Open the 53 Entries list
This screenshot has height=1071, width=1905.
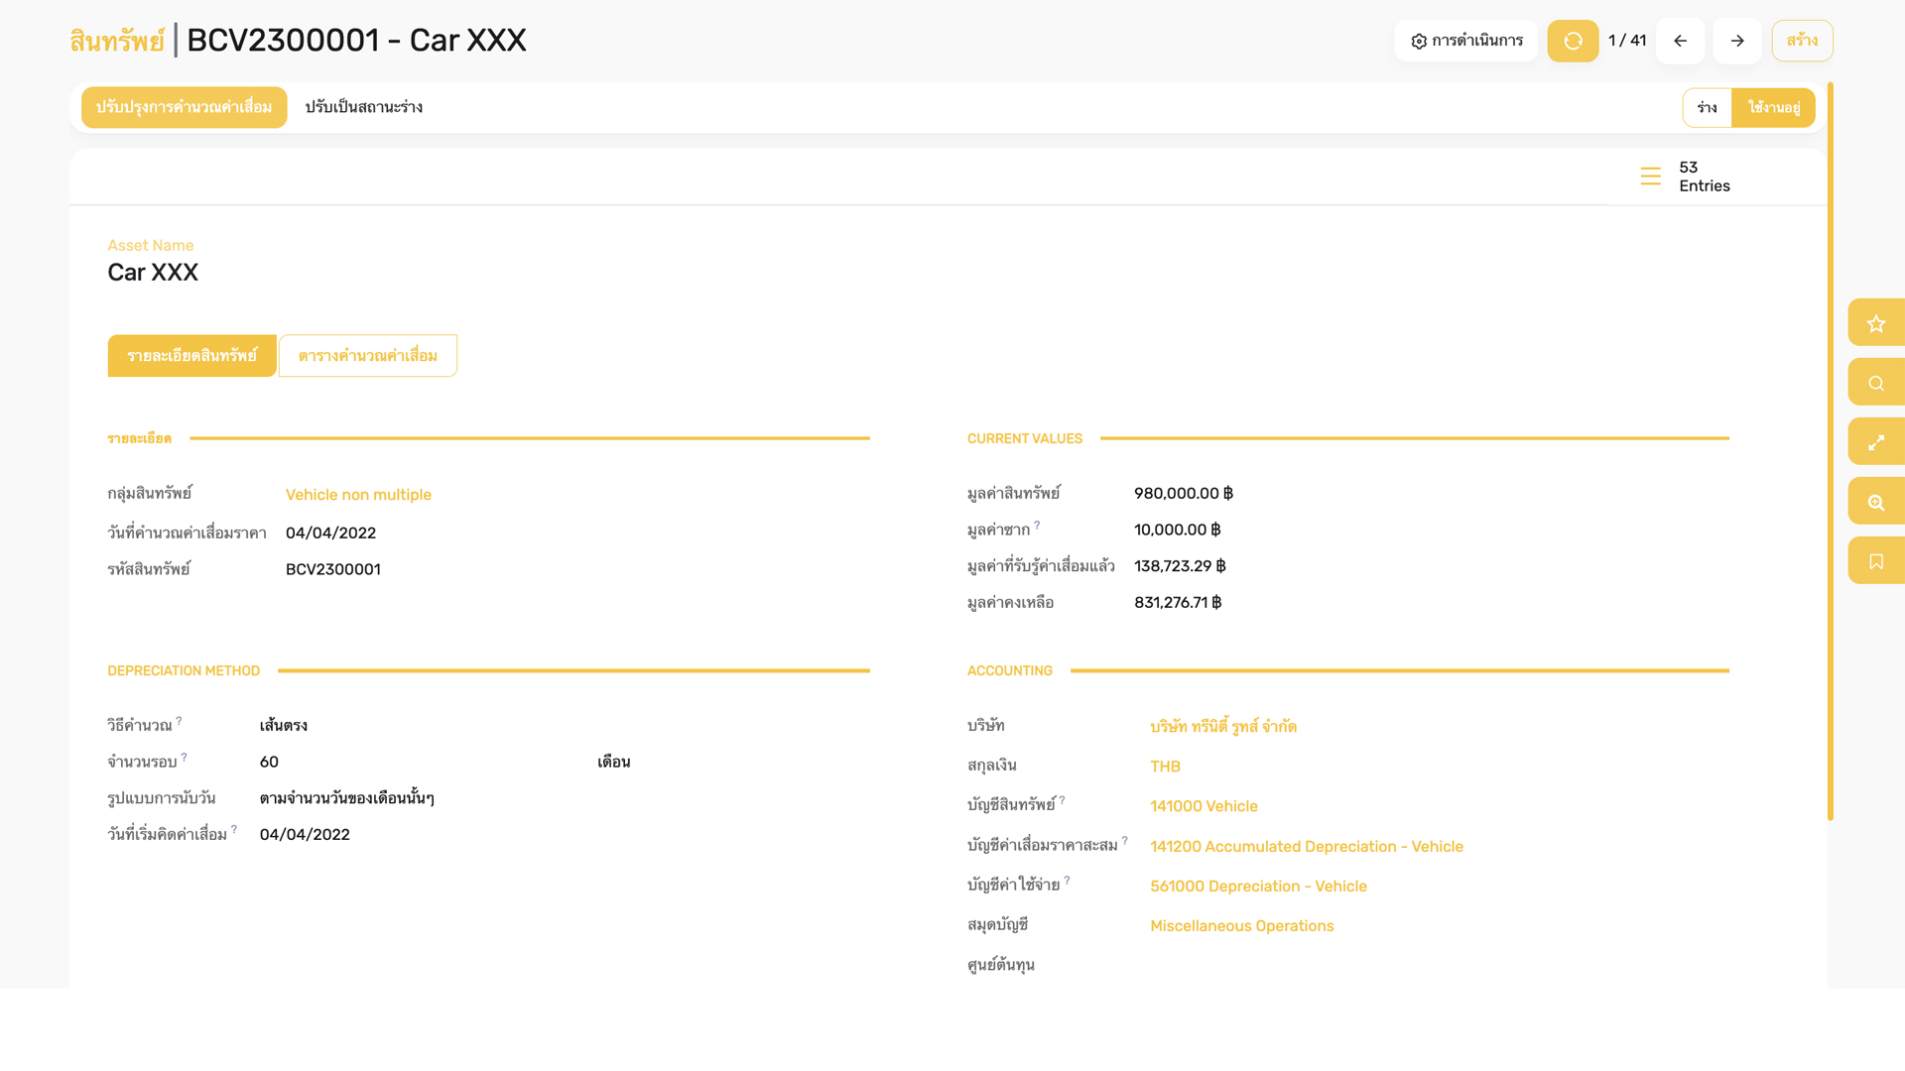(1686, 177)
